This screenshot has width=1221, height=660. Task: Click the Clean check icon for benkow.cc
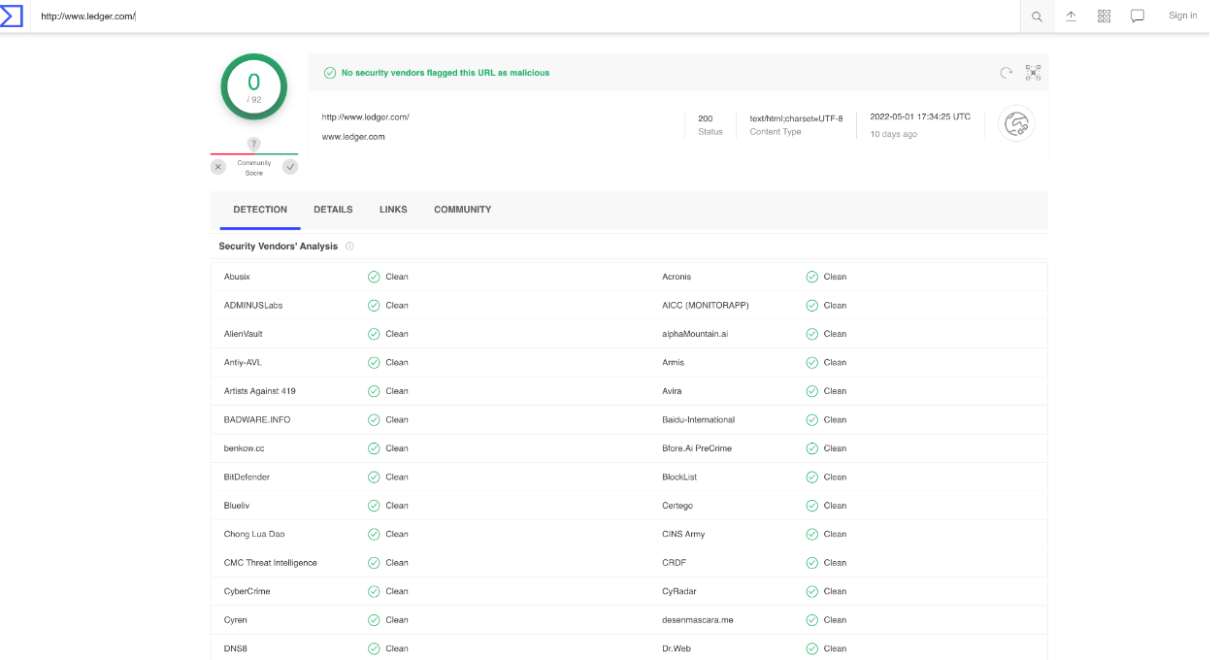[x=374, y=448]
